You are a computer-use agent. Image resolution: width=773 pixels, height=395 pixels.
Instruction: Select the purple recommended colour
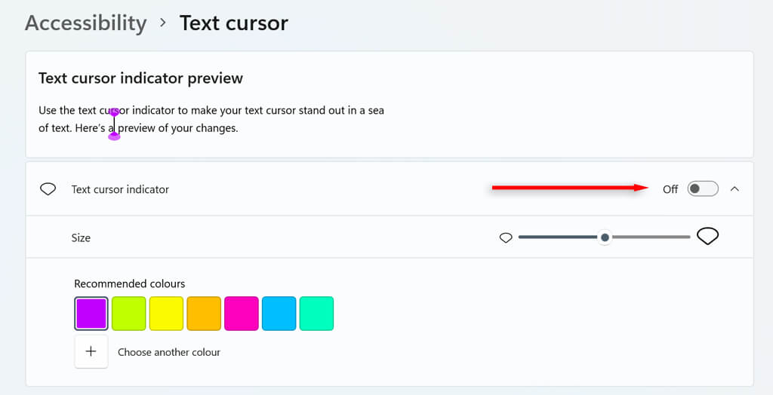click(x=91, y=313)
